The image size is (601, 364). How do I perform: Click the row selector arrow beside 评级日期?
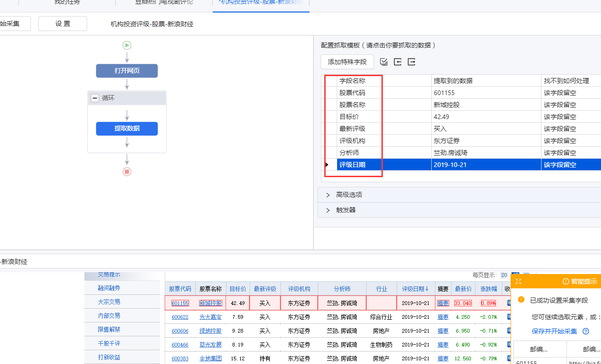click(327, 165)
